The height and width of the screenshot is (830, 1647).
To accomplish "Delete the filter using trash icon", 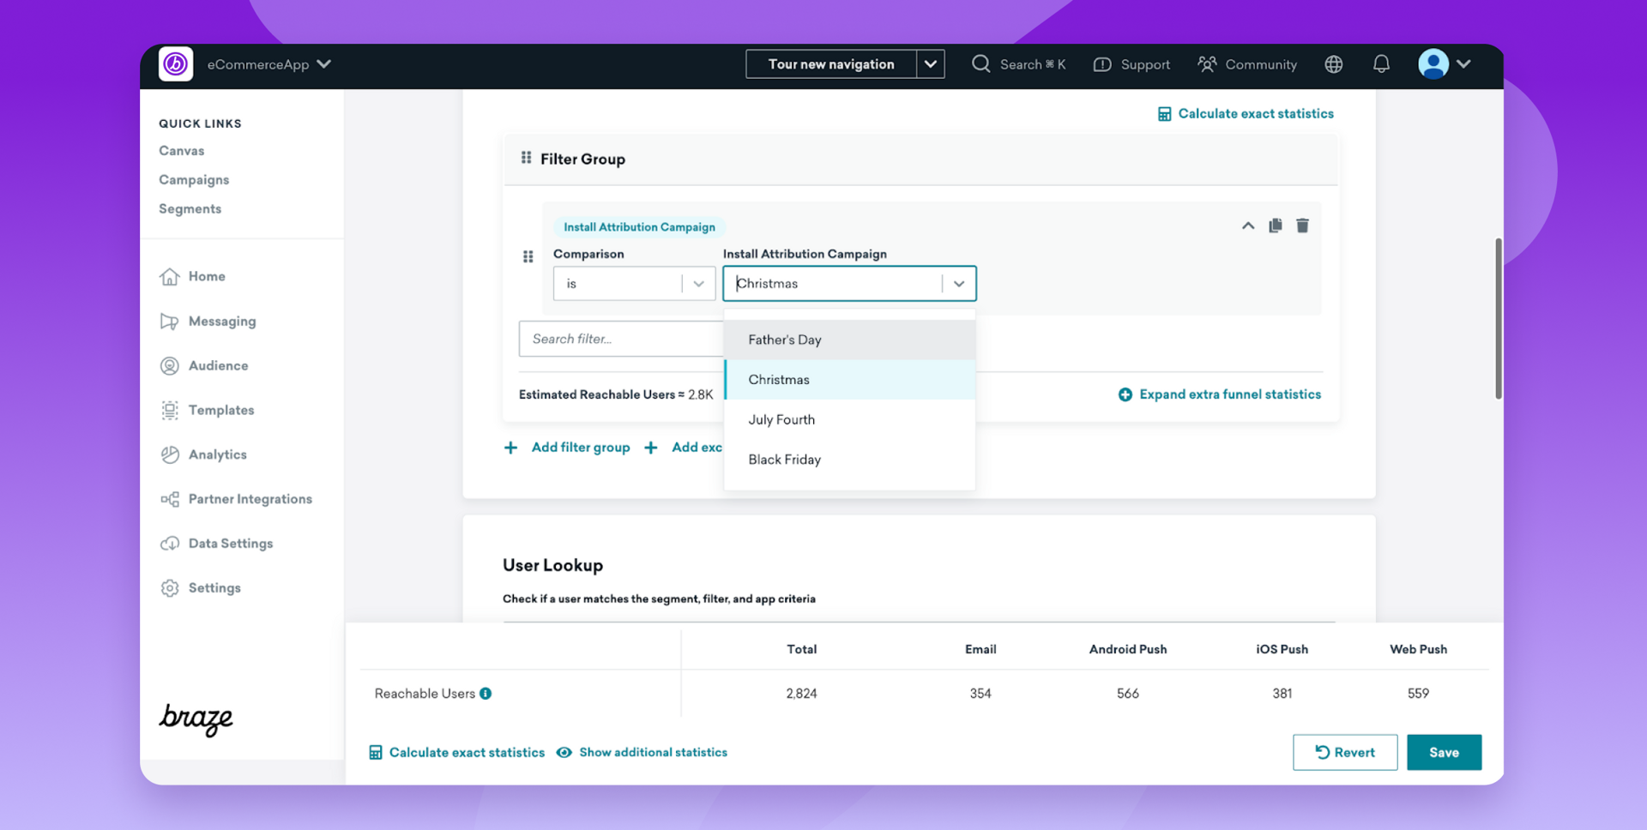I will coord(1302,226).
